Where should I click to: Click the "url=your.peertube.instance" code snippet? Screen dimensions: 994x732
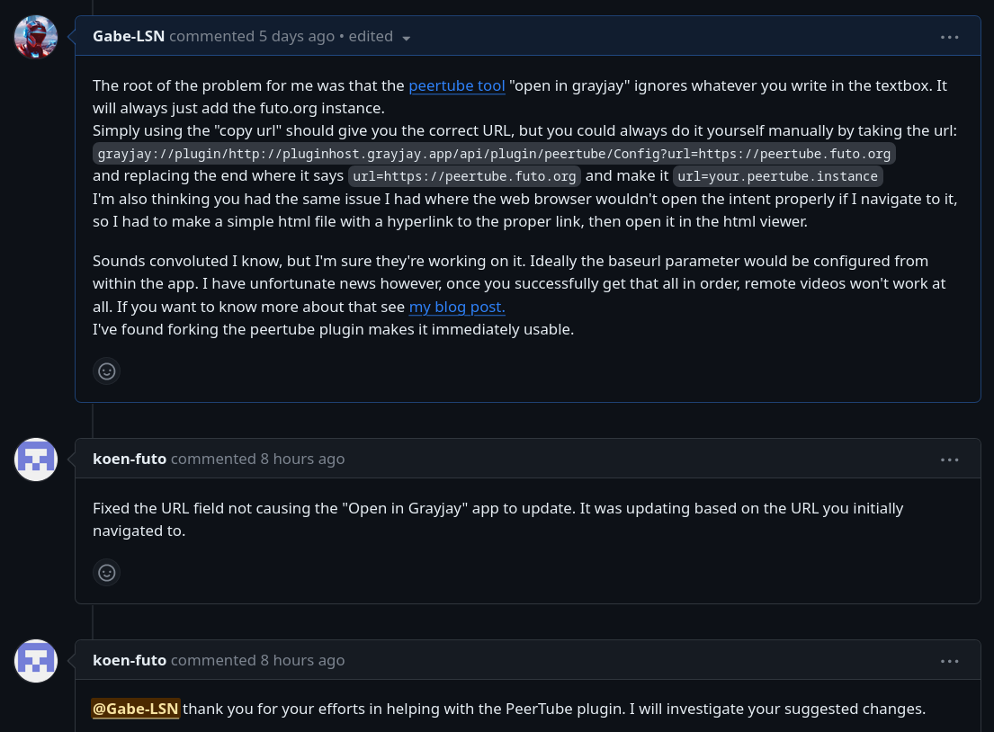pyautogui.click(x=777, y=176)
